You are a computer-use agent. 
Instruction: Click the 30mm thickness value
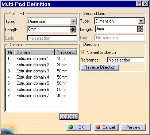tap(62, 65)
